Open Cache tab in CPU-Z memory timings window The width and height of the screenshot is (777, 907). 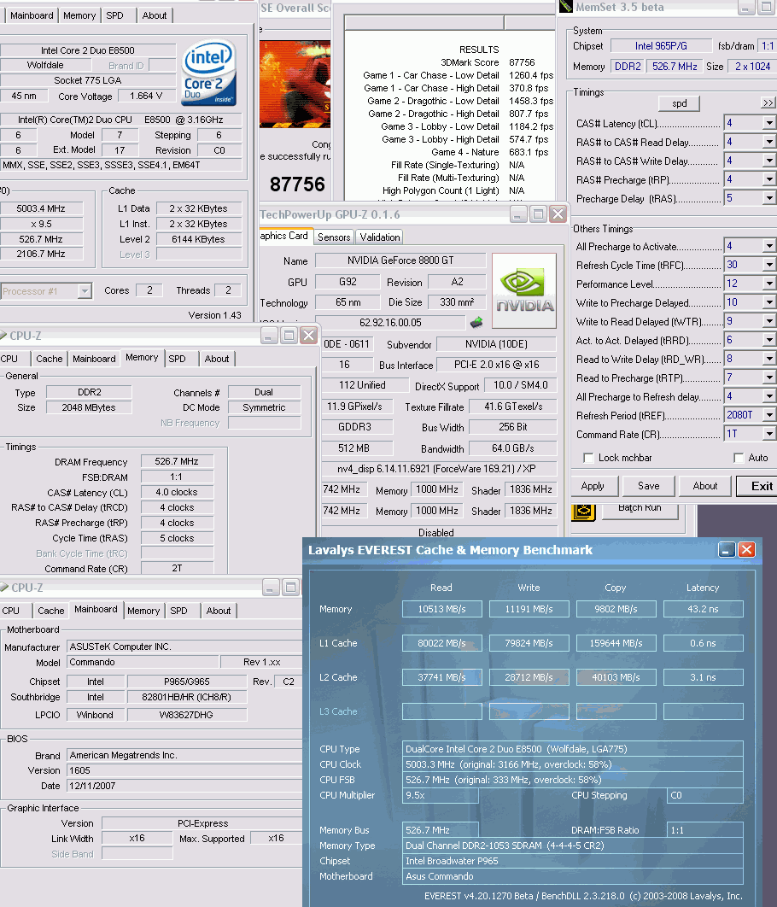tap(50, 359)
